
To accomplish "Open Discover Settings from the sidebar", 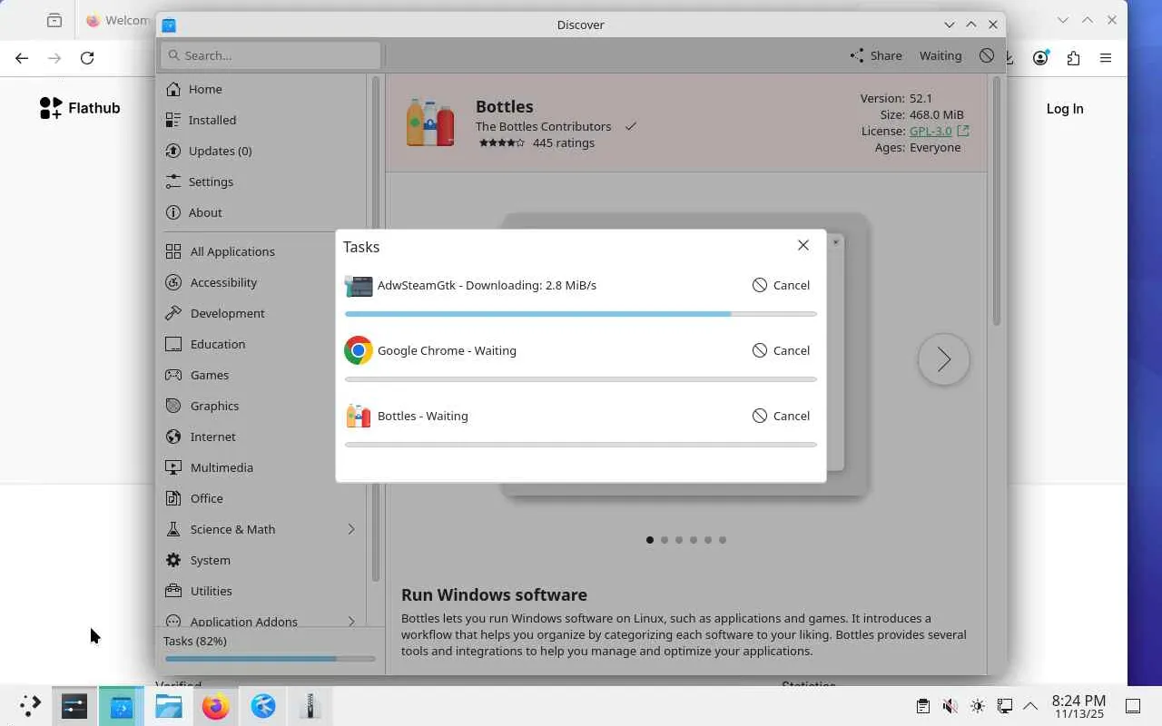I will (x=261, y=181).
